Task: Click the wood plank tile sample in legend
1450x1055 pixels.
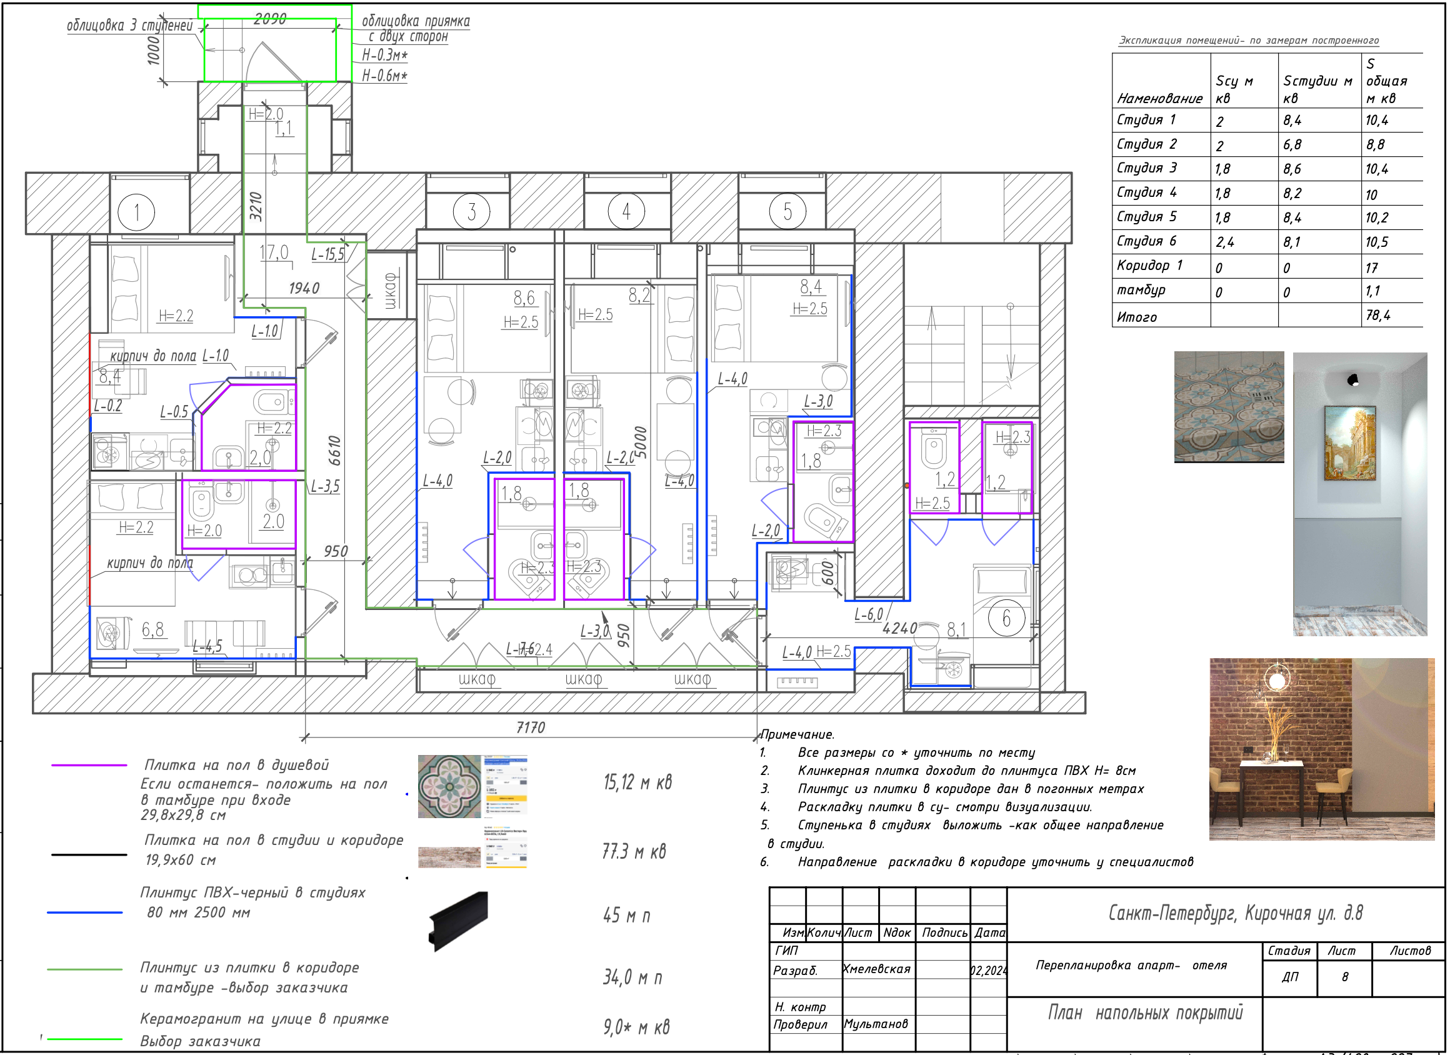Action: coord(449,857)
